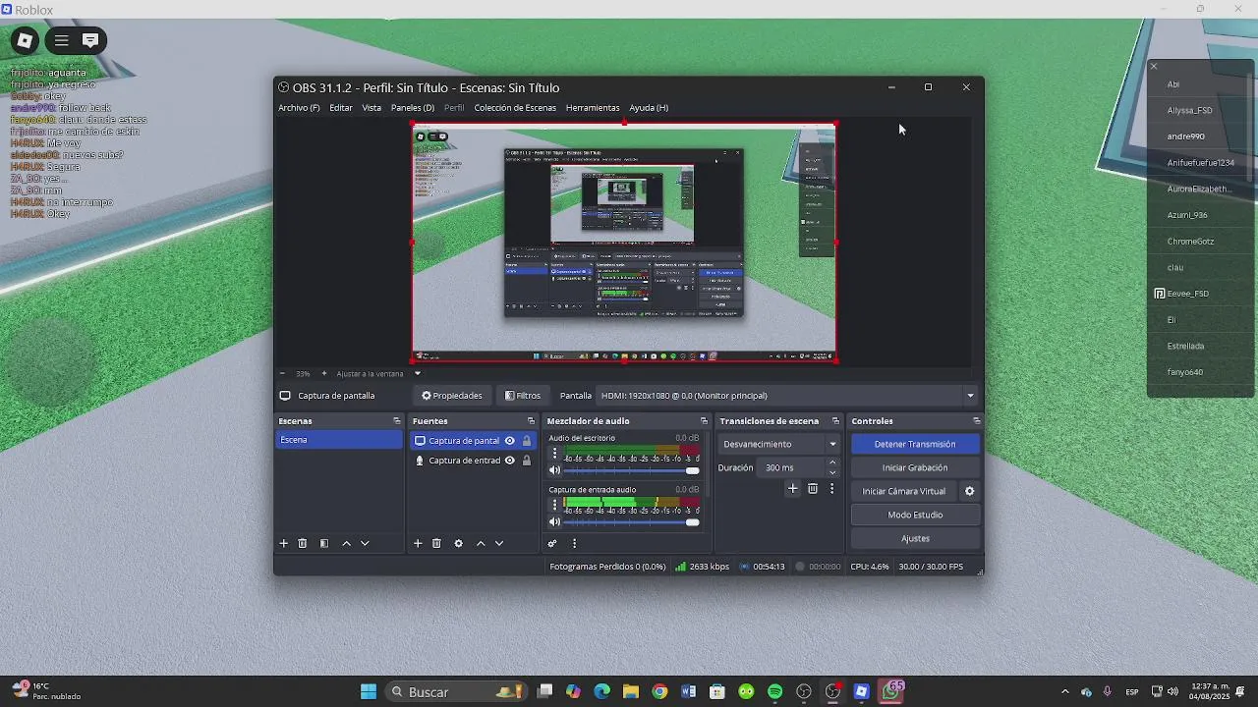Unlock Captura de entrada source lock
This screenshot has width=1258, height=707.
point(527,461)
